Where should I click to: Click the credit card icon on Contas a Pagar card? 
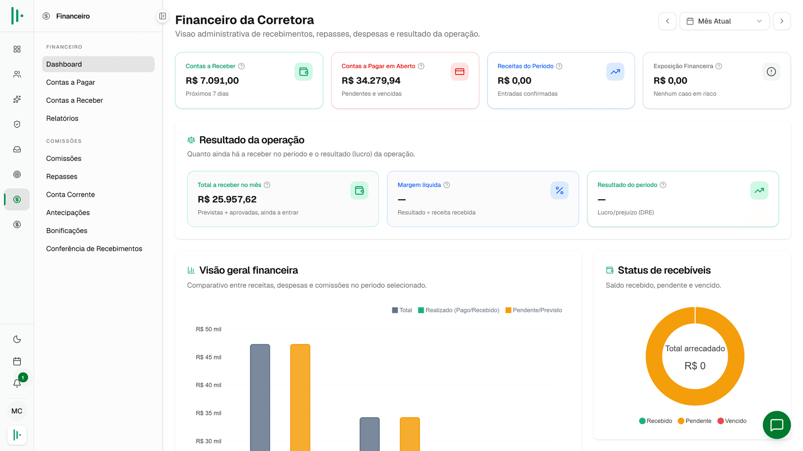460,72
